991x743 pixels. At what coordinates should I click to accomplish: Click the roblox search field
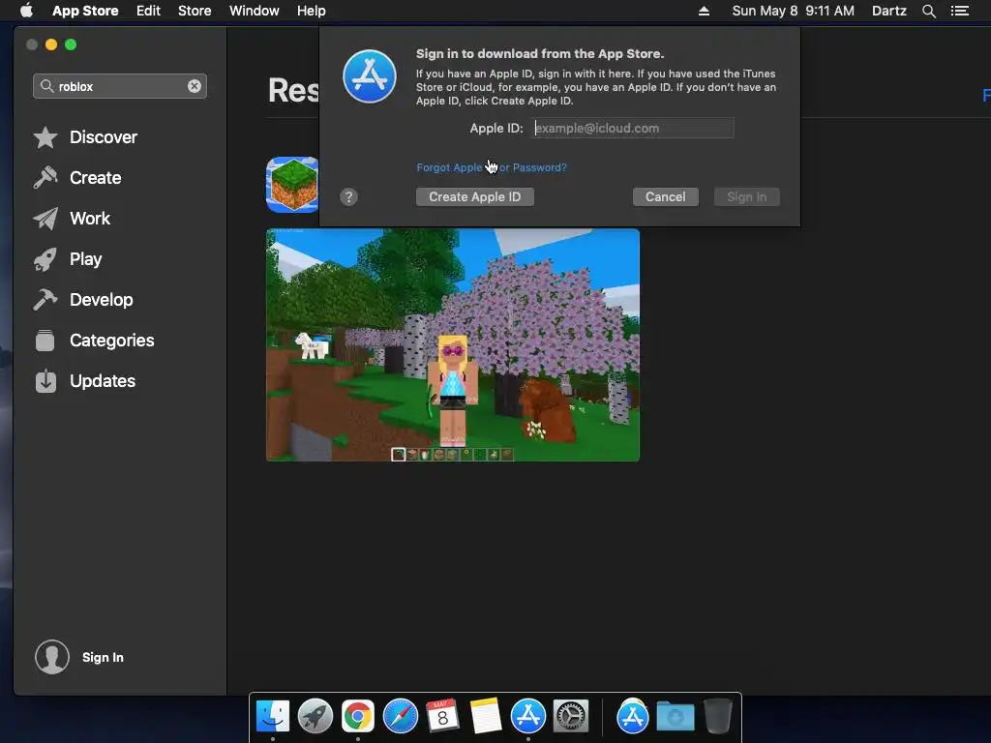(x=119, y=86)
